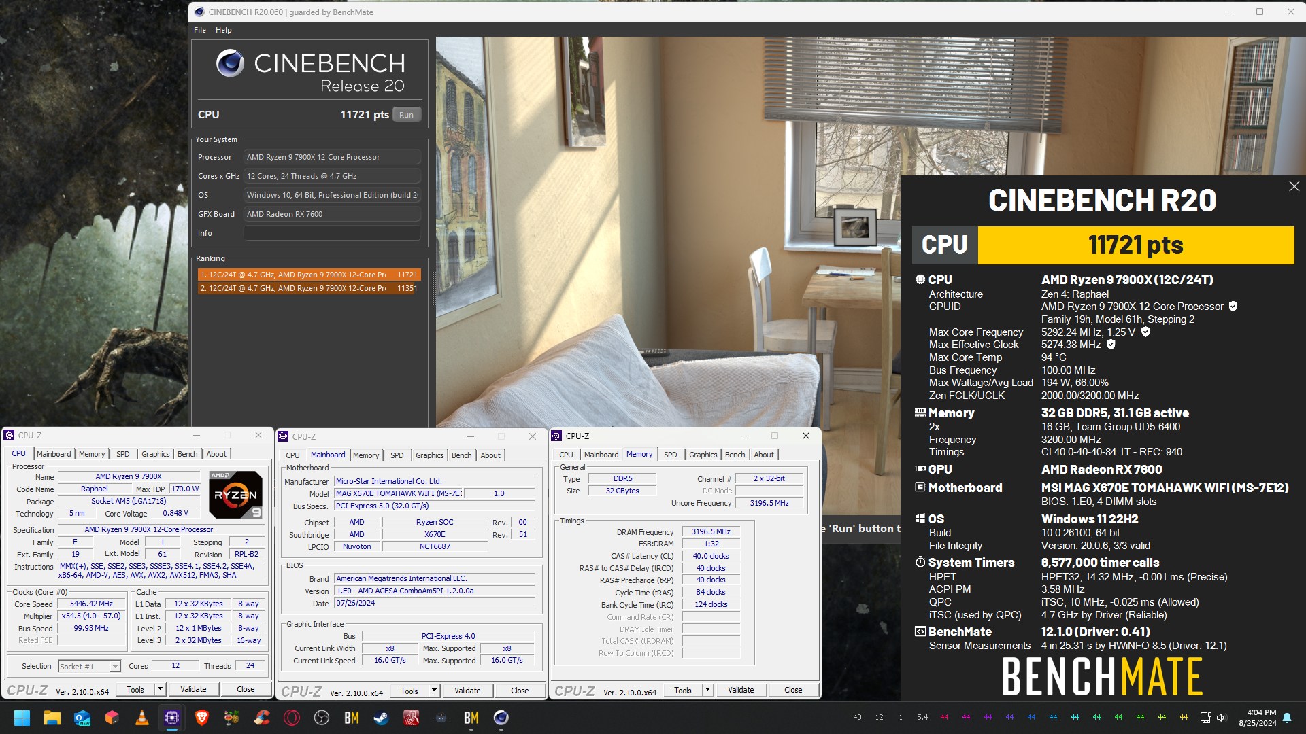Expand the Tools arrow in the third CPU-Z window

click(x=707, y=690)
